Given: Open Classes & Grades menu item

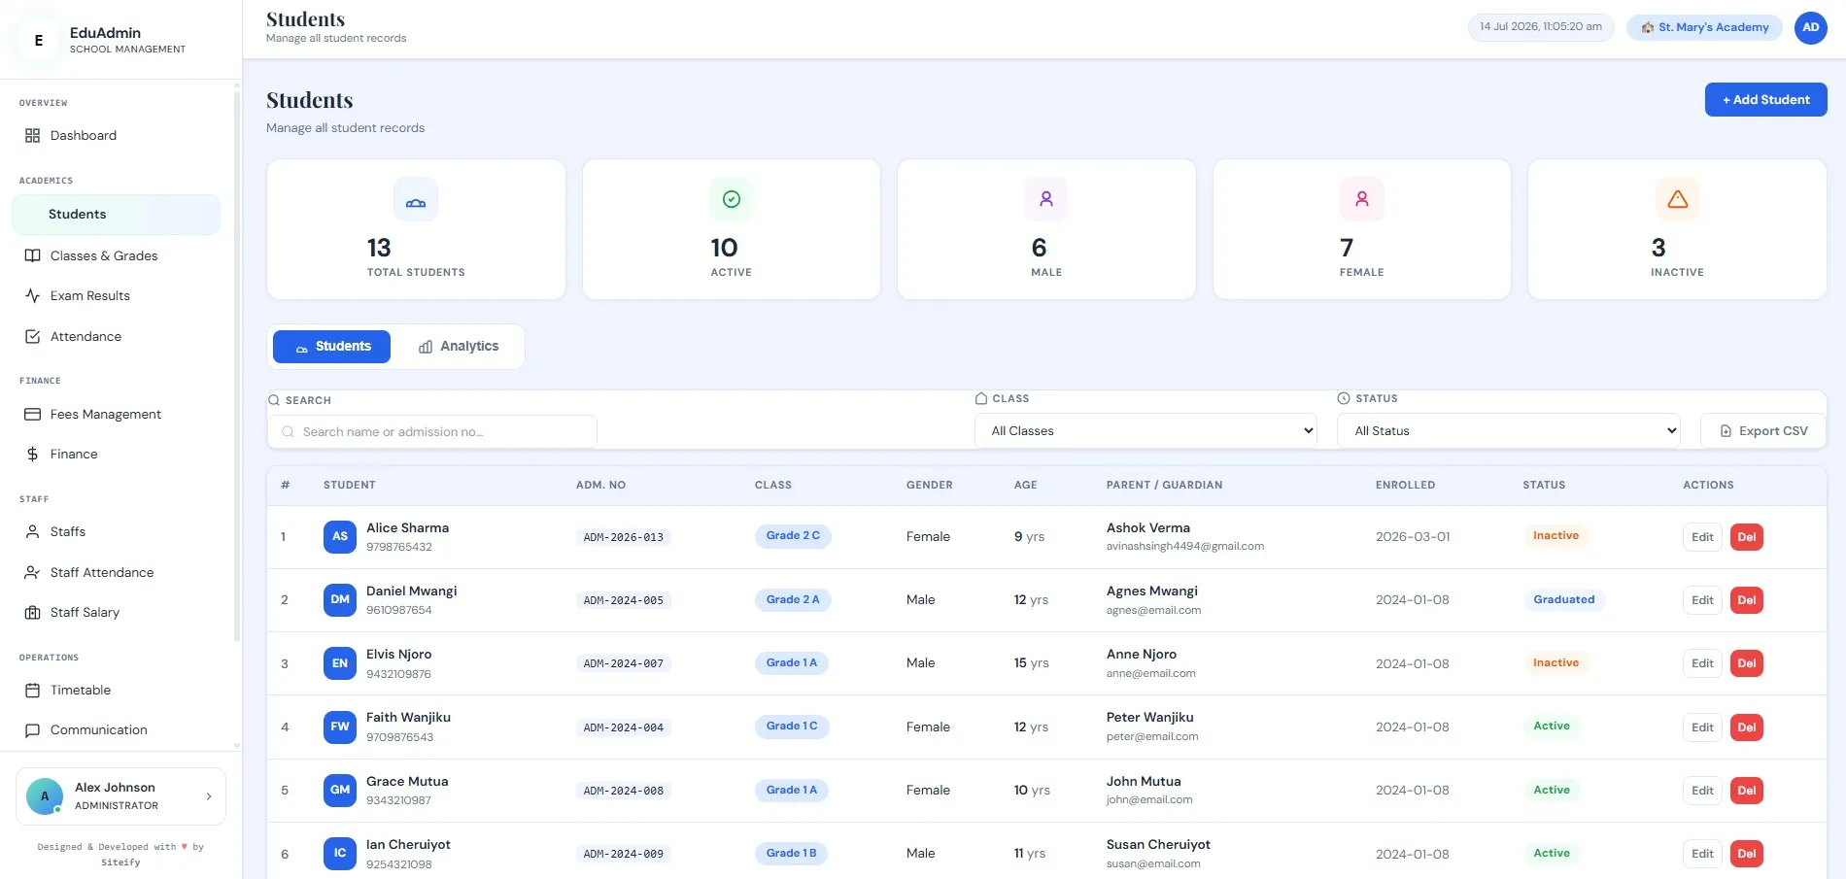Looking at the screenshot, I should (116, 255).
